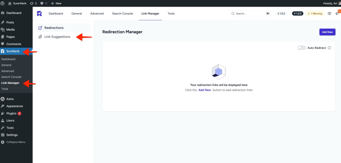
Task: Open the SureRank submenu General
Action: pos(6,65)
